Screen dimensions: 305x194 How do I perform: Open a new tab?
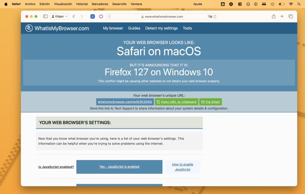click(282, 16)
